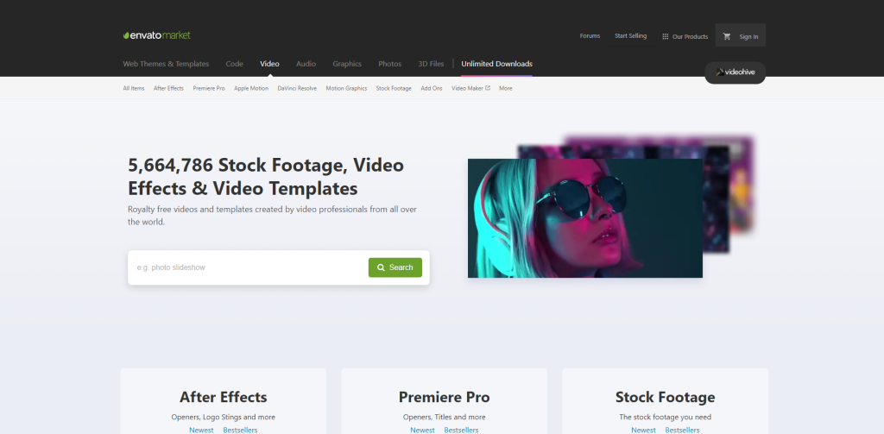Open Apple Motion subcategory
Viewport: 884px width, 434px height.
click(x=251, y=89)
